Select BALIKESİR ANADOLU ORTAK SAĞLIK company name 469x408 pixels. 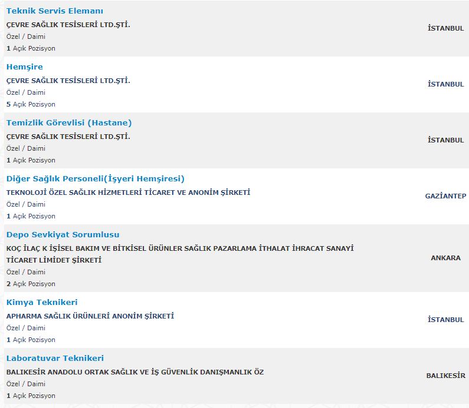tap(135, 372)
